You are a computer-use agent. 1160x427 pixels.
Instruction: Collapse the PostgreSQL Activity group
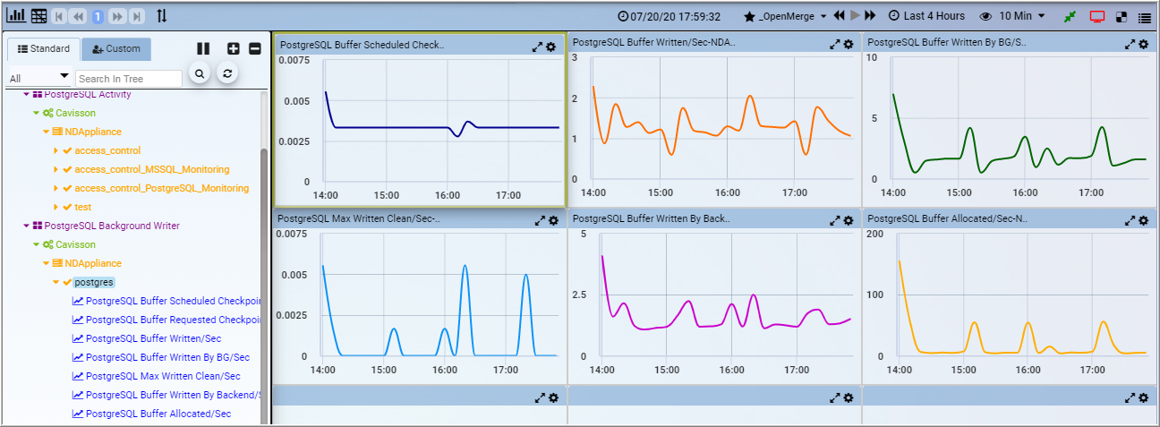coord(26,94)
